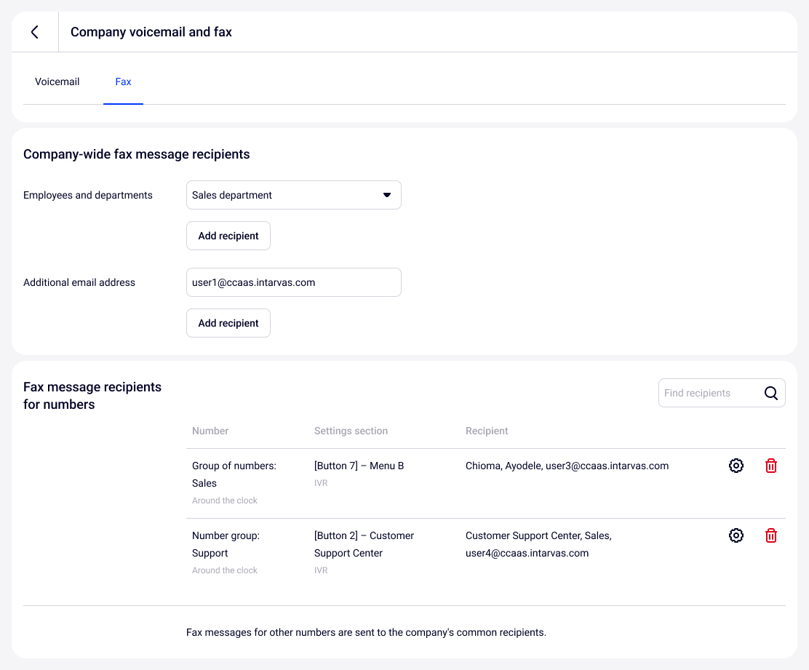The height and width of the screenshot is (670, 809).
Task: Click the Settings section column header
Action: 351,431
